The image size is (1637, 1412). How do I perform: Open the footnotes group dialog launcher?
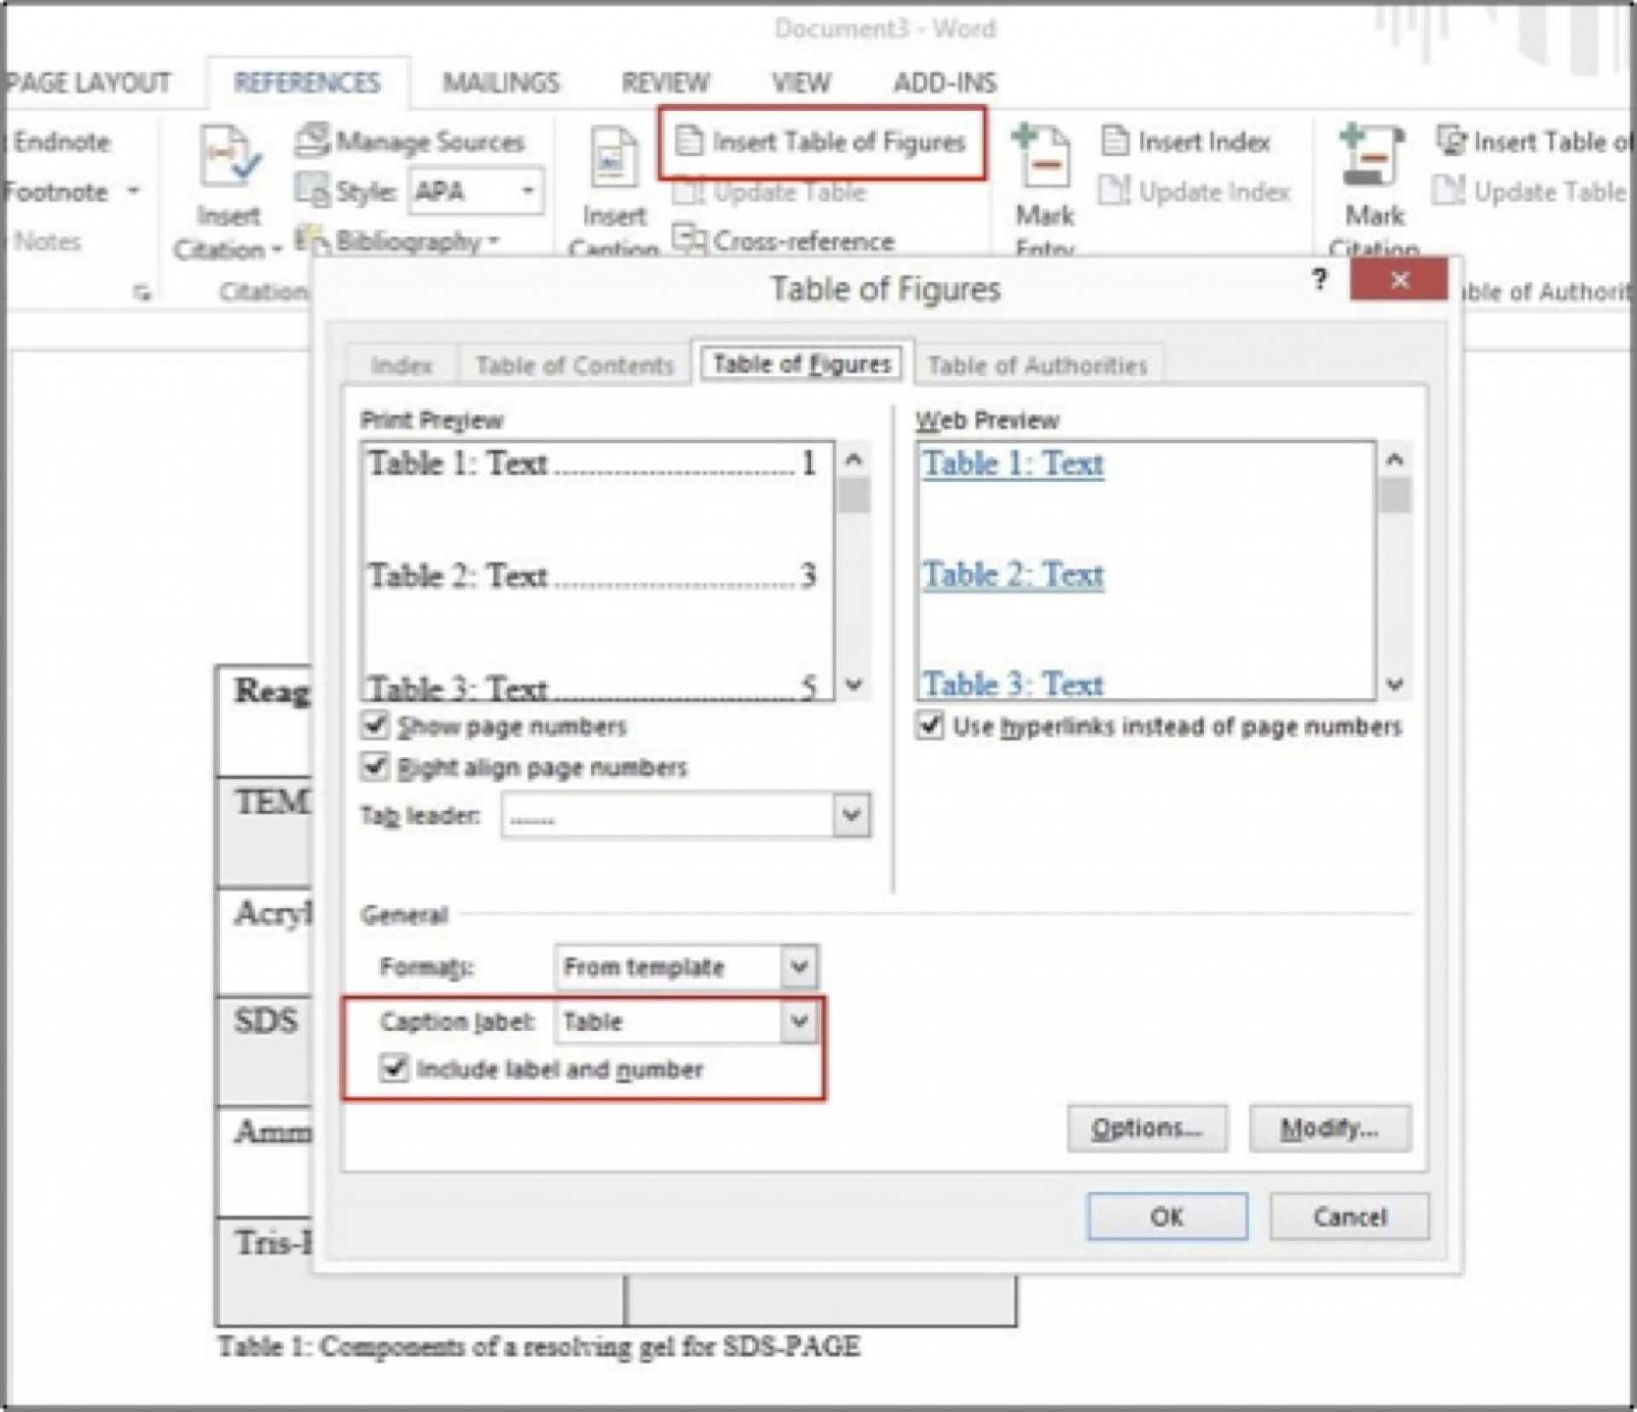coord(142,293)
